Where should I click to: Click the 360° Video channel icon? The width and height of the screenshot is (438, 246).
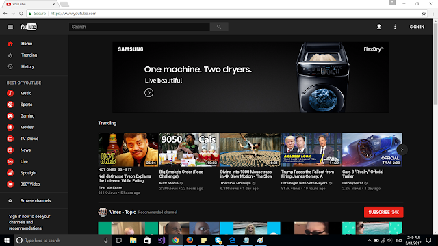[x=10, y=184]
